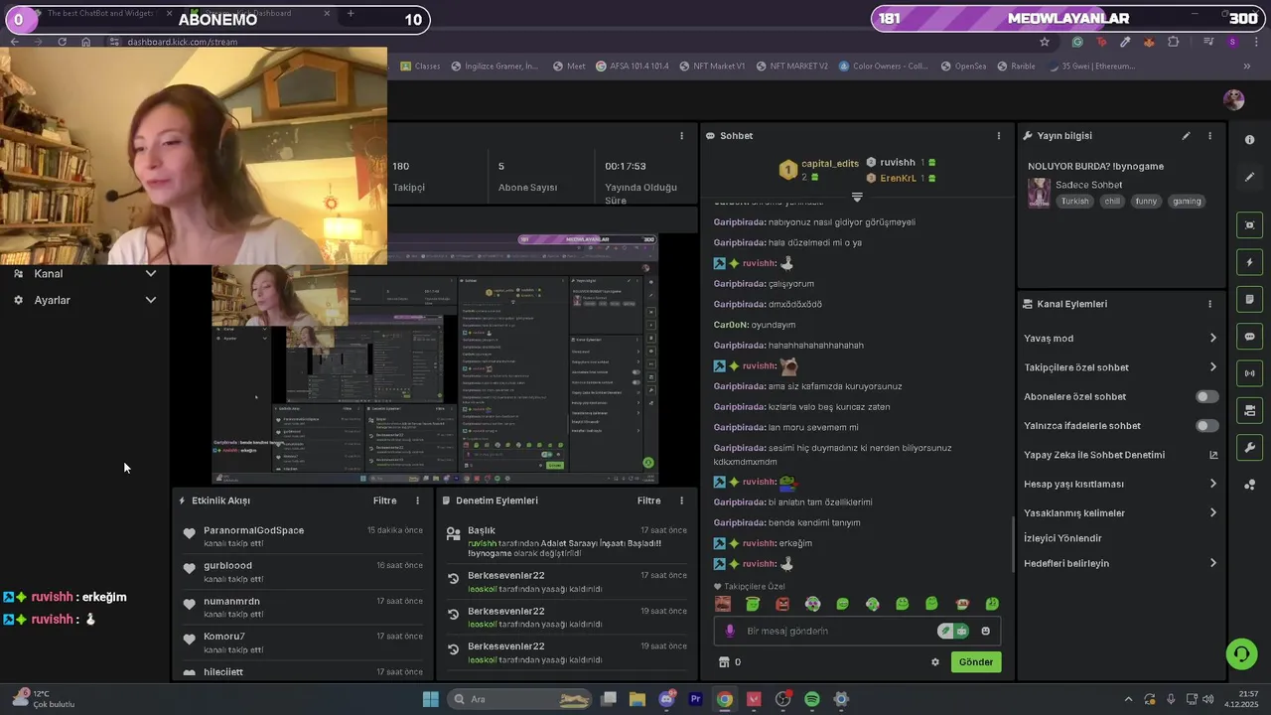
Task: Open Yasaklanmış kelimeler settings
Action: 1212,513
